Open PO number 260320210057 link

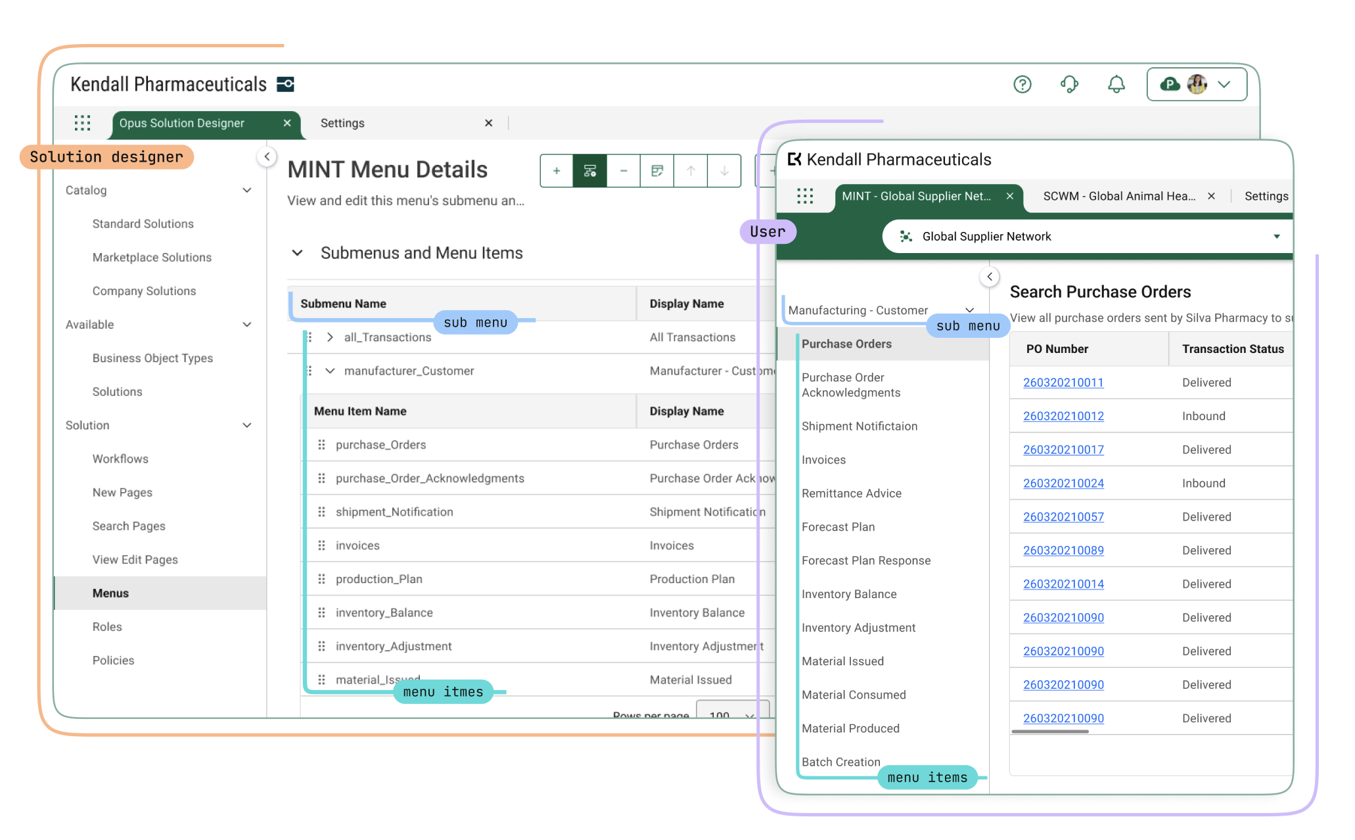pos(1063,517)
